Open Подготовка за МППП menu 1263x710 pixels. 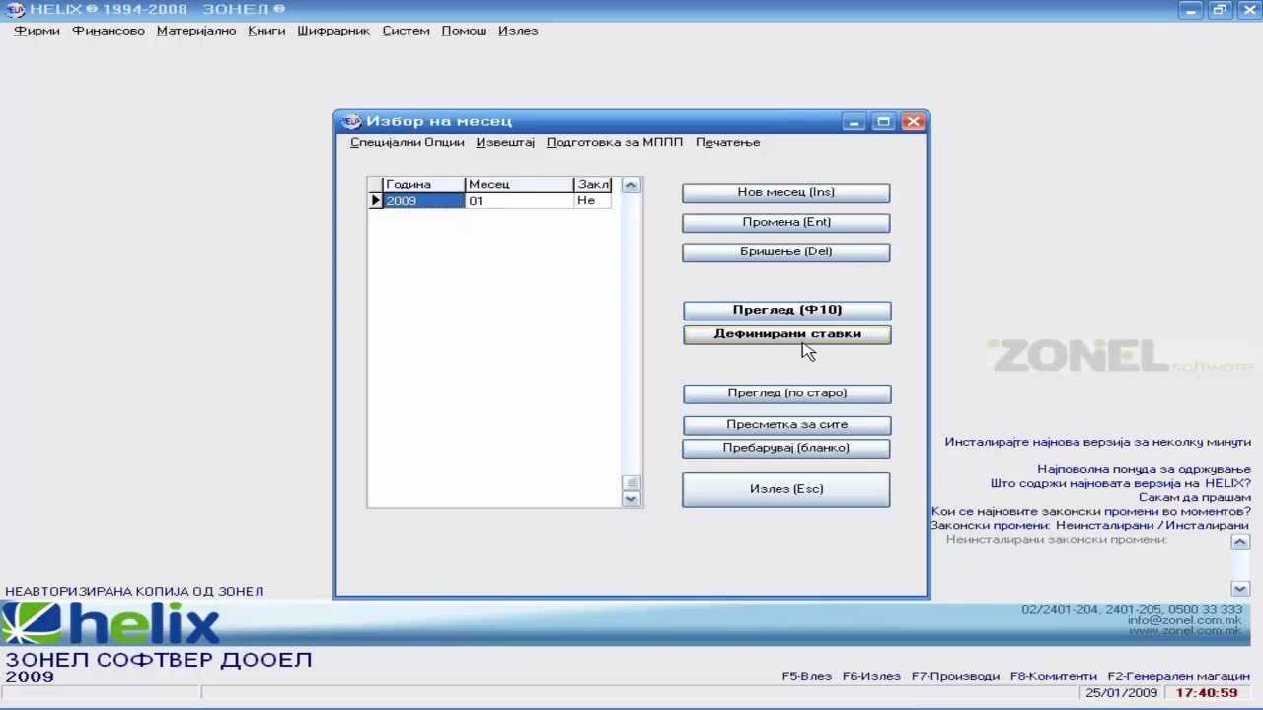[x=614, y=142]
